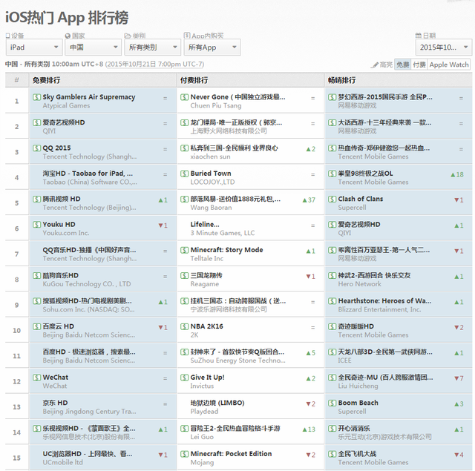
Task: Click the pencil 高亮 highlight icon
Action: (375, 65)
